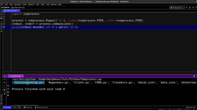This screenshot has width=197, height=110.
Task: Click the Run panel stop icon
Action: pos(4,82)
